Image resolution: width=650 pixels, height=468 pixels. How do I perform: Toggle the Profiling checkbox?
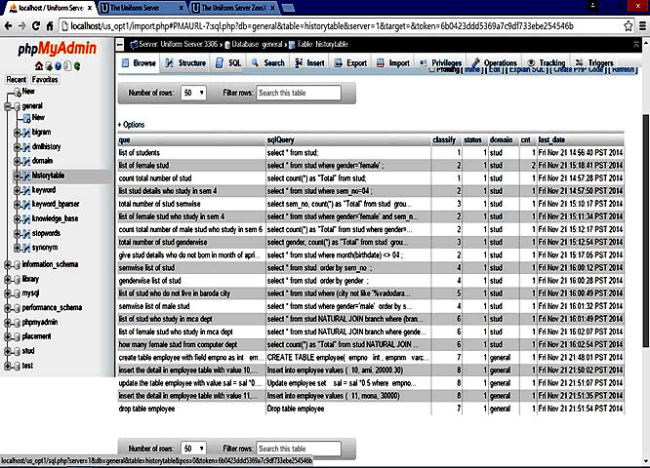pyautogui.click(x=430, y=69)
